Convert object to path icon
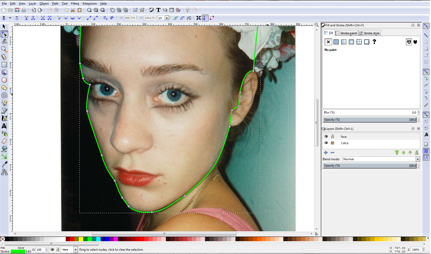The height and width of the screenshot is (254, 431). (105, 18)
